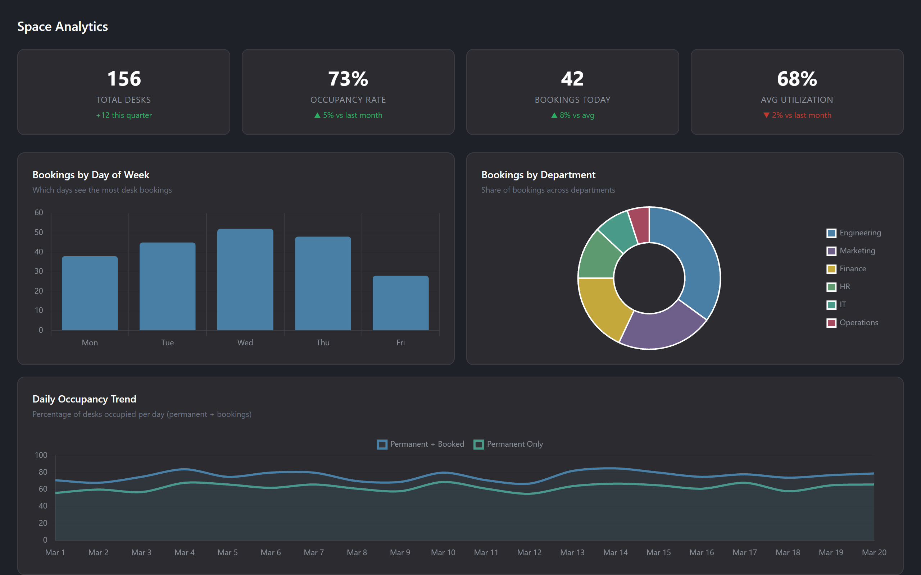Click the +12 this quarter link
921x575 pixels.
tap(123, 115)
